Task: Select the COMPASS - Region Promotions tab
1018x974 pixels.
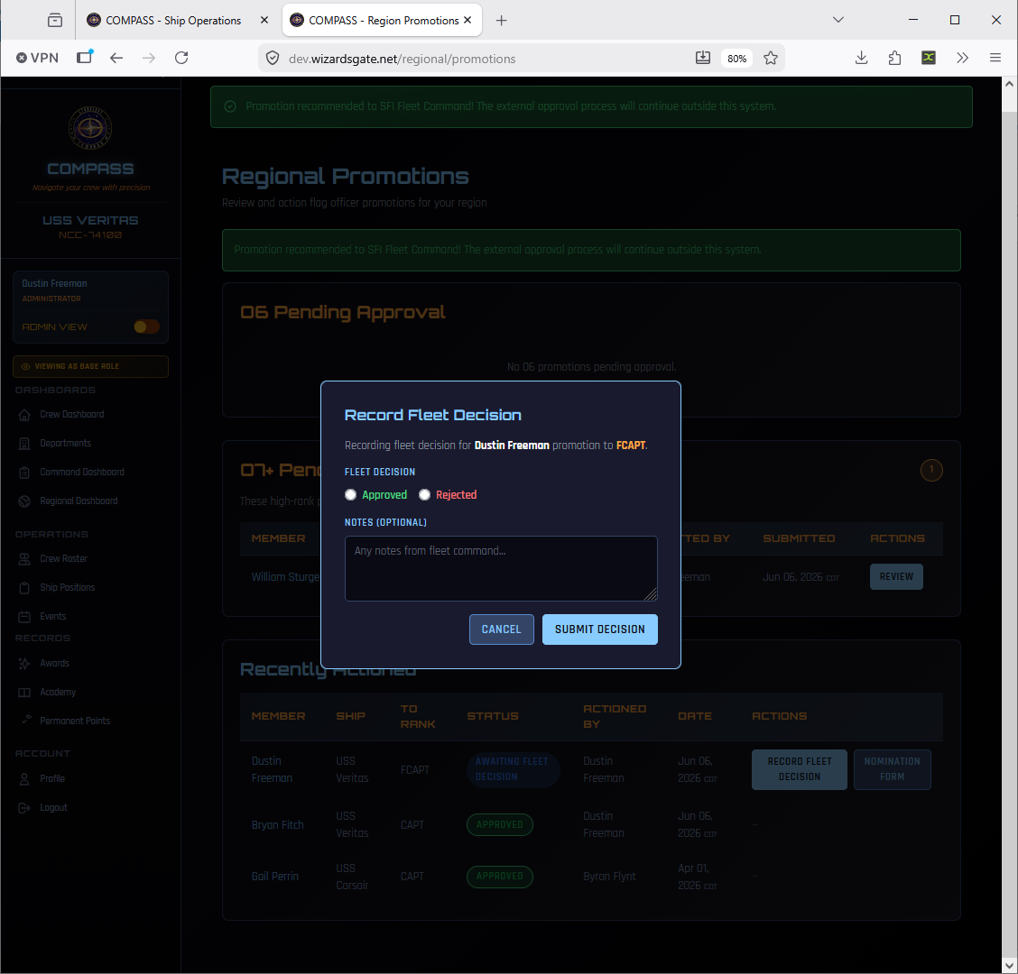Action: click(384, 20)
